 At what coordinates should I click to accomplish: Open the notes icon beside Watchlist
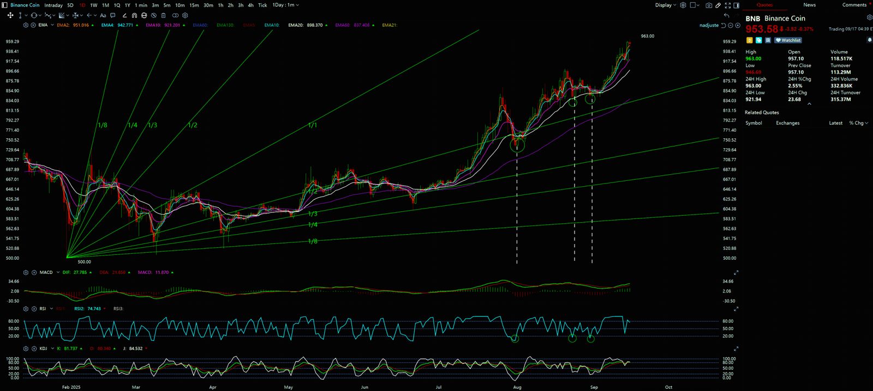click(768, 40)
